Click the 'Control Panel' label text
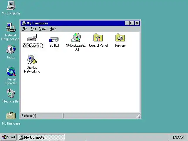 pos(98,46)
